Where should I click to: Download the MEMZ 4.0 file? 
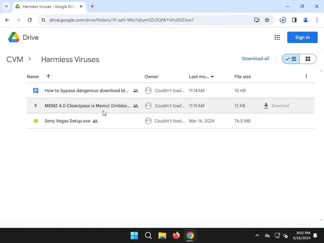(x=276, y=106)
